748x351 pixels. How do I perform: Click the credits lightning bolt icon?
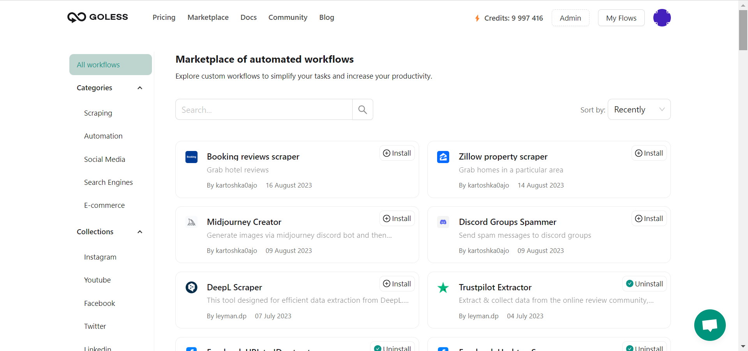[x=477, y=18]
